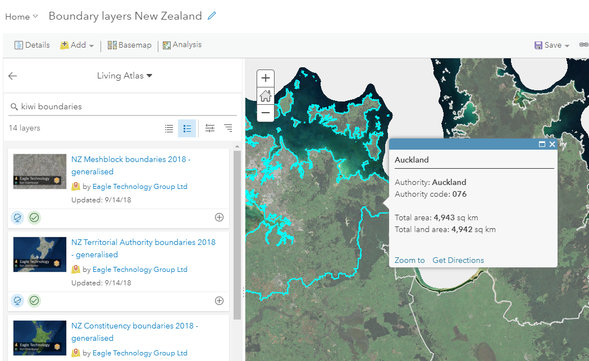Click Authority code 076 in popup
The image size is (589, 361).
coord(431,194)
